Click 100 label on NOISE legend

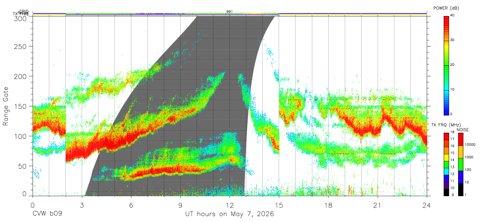pyautogui.click(x=468, y=170)
